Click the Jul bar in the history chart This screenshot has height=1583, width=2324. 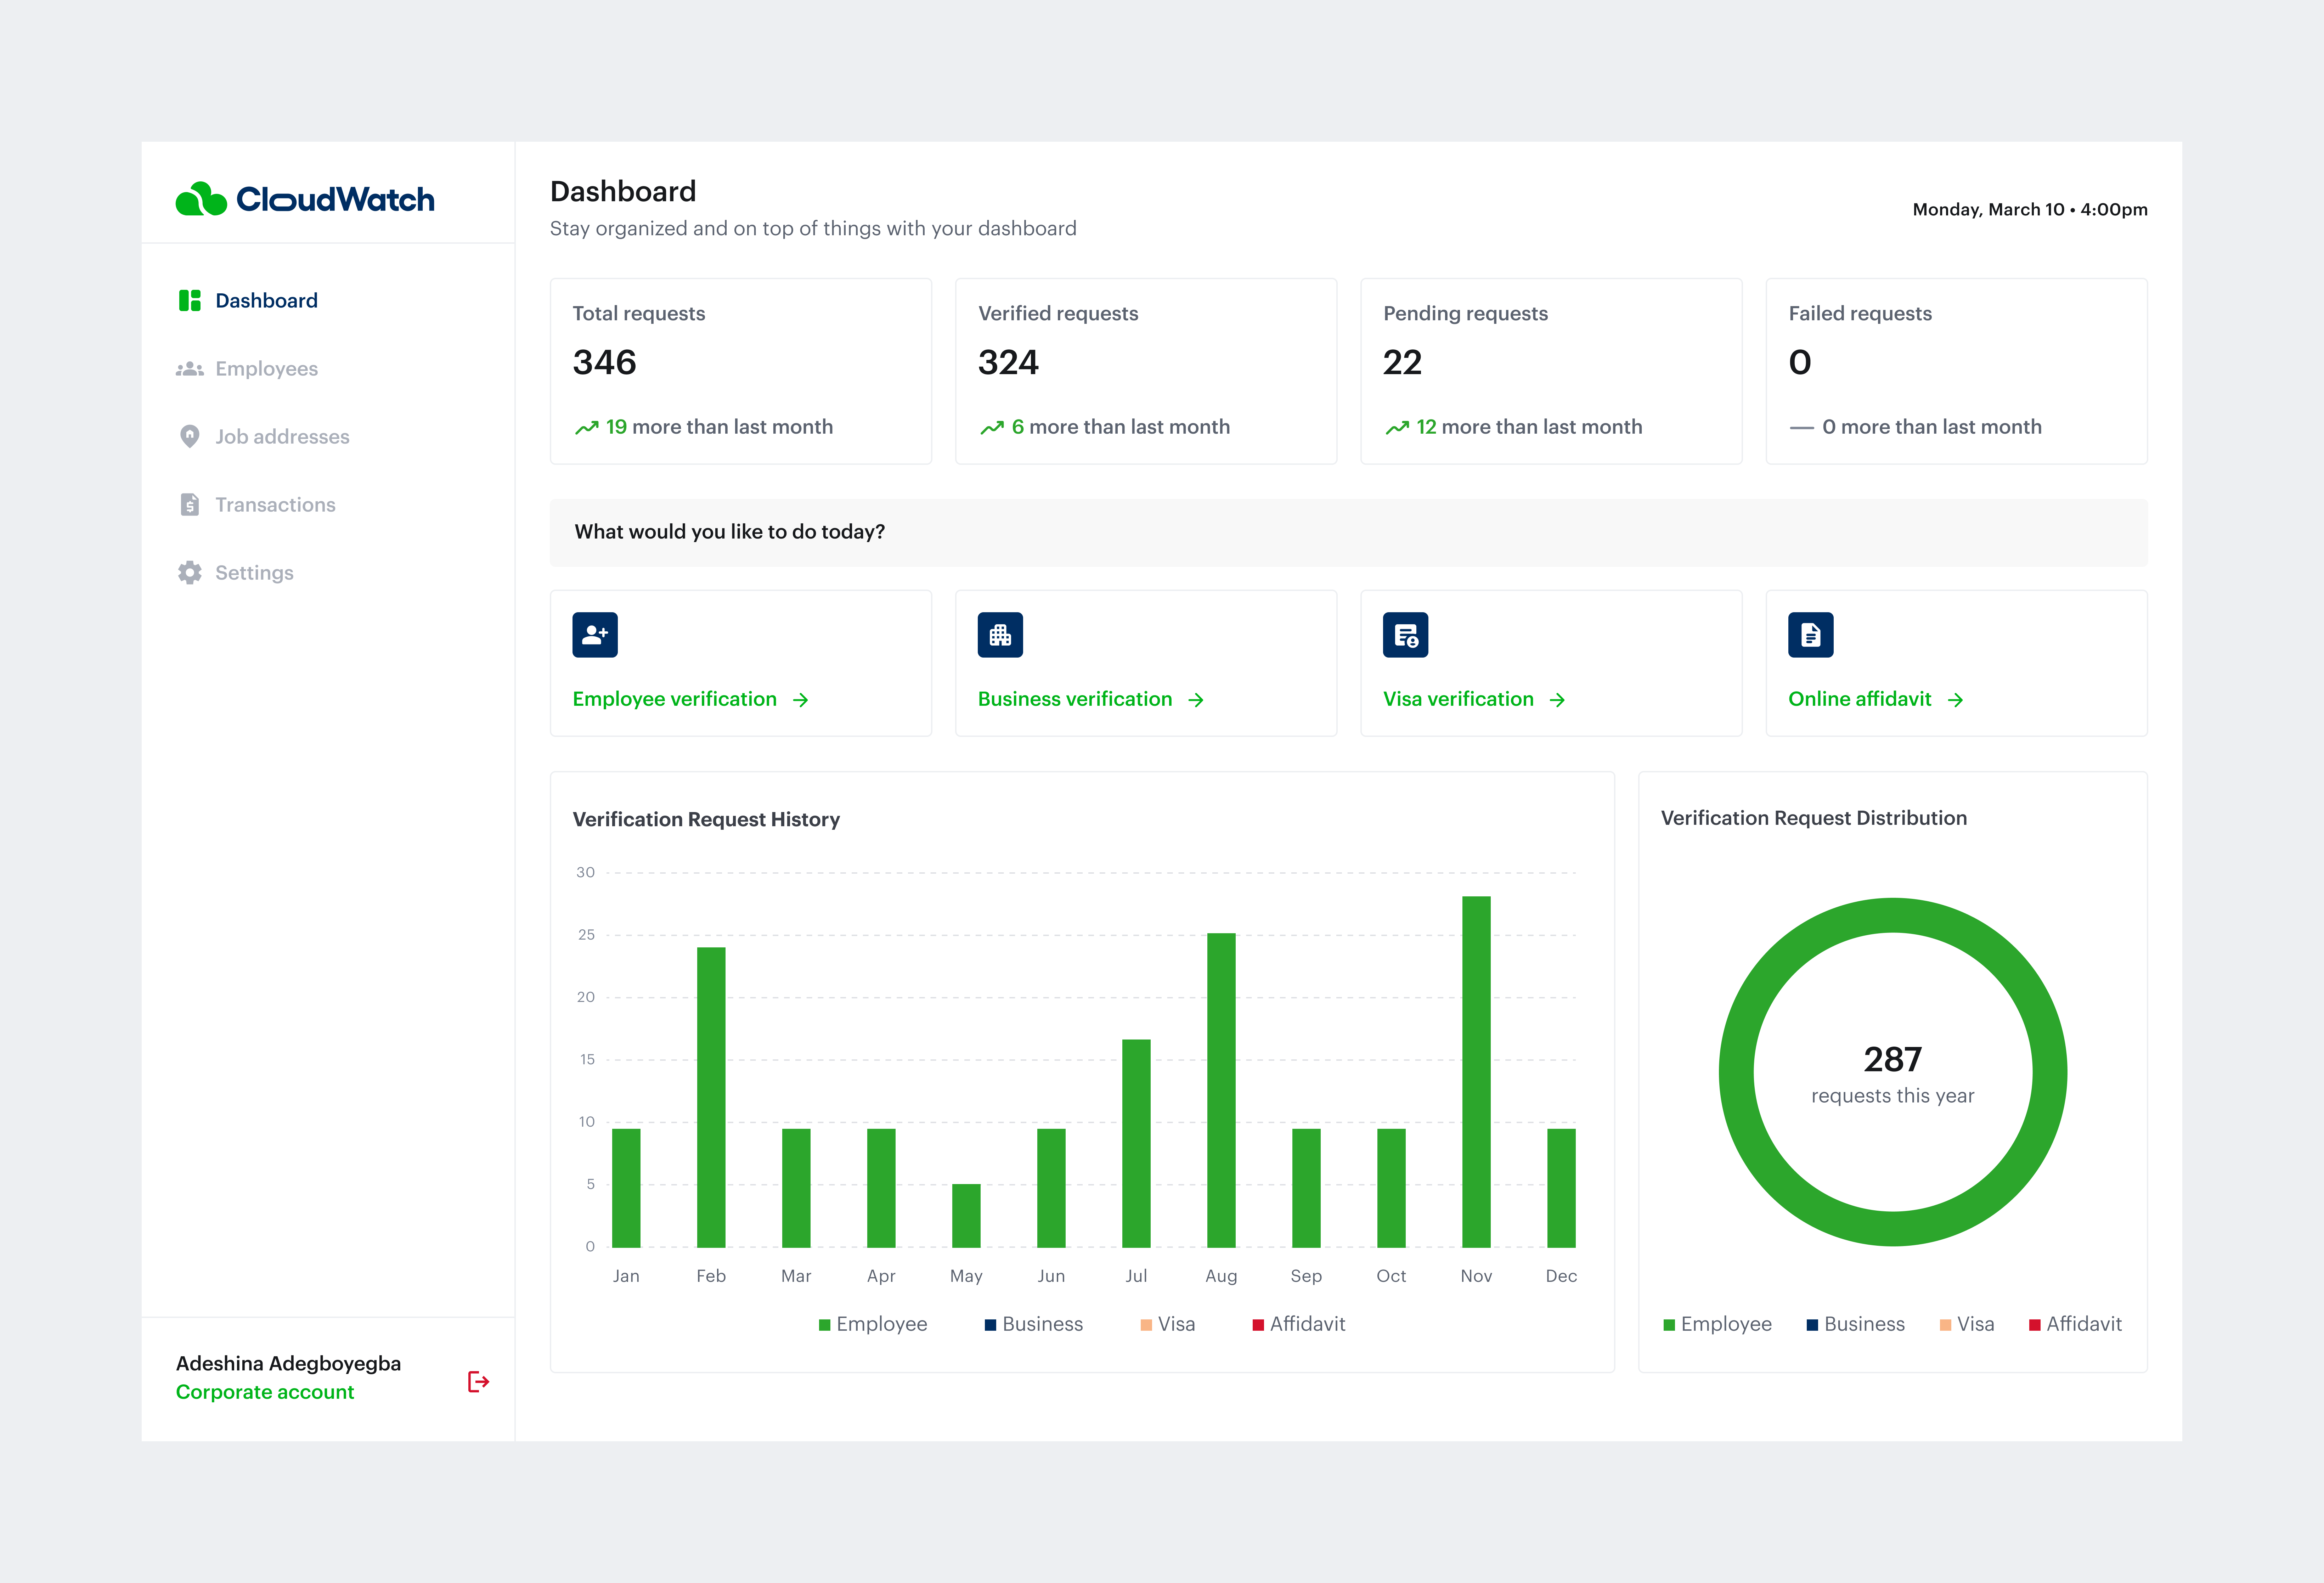click(x=1136, y=1143)
